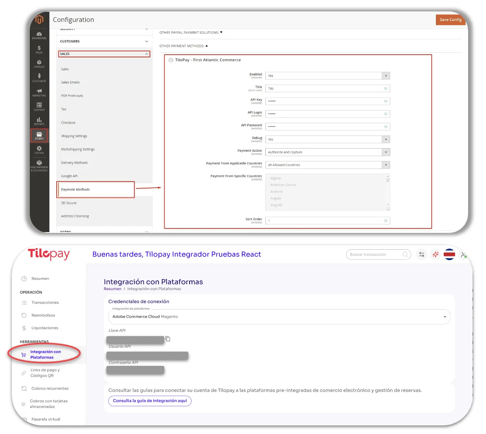The image size is (486, 434).
Task: Select Algeria in specific countries list
Action: 275,178
